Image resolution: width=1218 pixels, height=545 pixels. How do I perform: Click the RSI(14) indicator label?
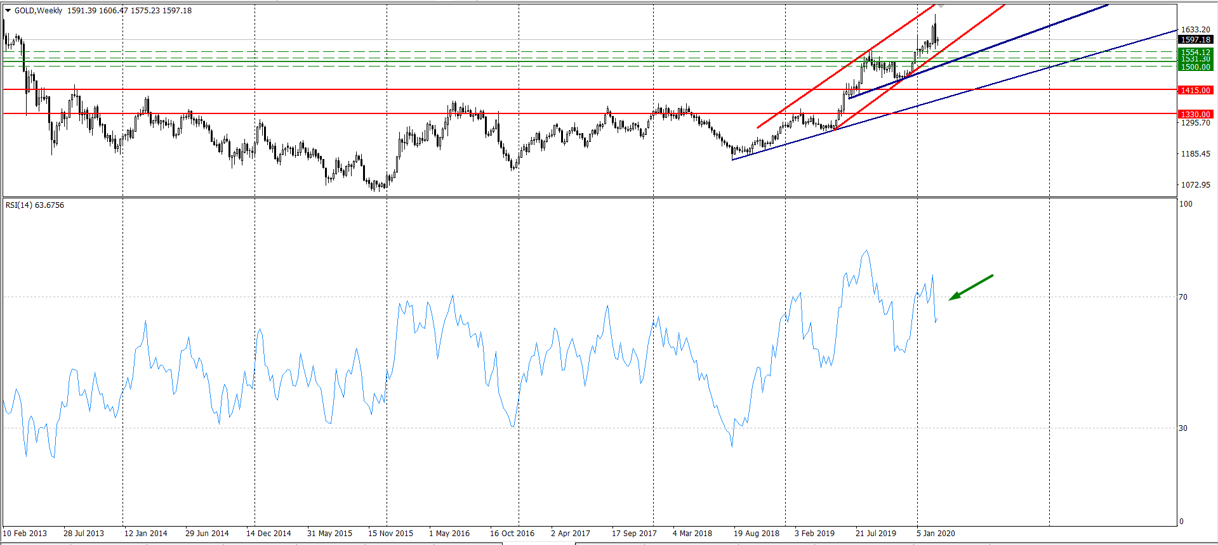point(35,205)
